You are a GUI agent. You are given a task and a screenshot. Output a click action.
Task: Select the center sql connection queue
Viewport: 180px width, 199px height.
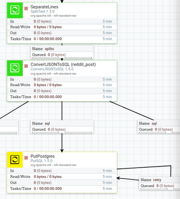click(62, 127)
